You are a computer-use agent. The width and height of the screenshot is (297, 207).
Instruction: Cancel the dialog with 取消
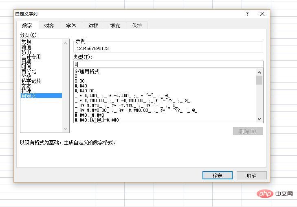(x=252, y=176)
